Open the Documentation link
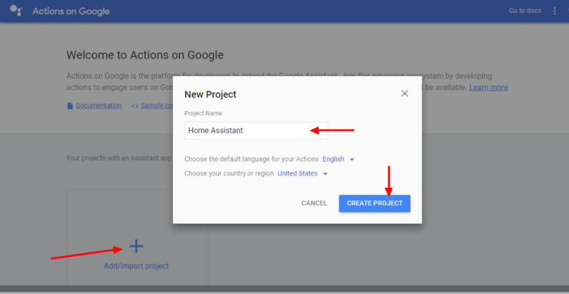Screen dimensions: 569x294 click(98, 105)
